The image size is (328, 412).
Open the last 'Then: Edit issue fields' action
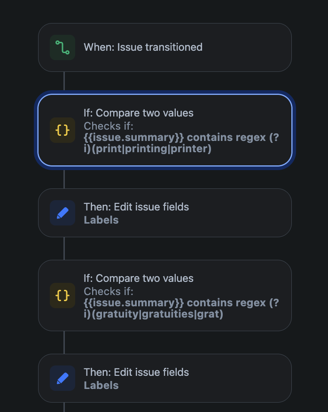164,378
